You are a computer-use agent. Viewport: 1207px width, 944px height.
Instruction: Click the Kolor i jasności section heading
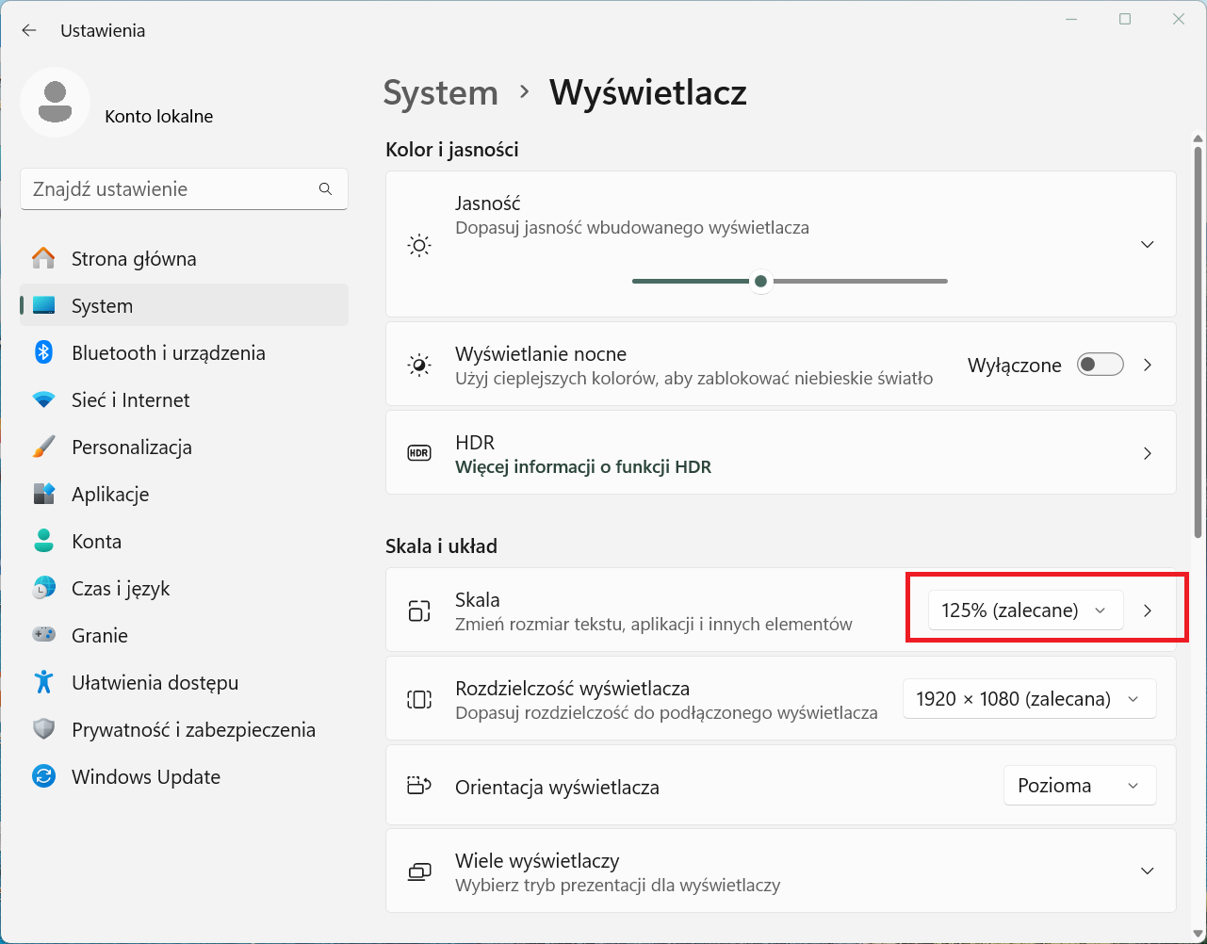tap(452, 149)
